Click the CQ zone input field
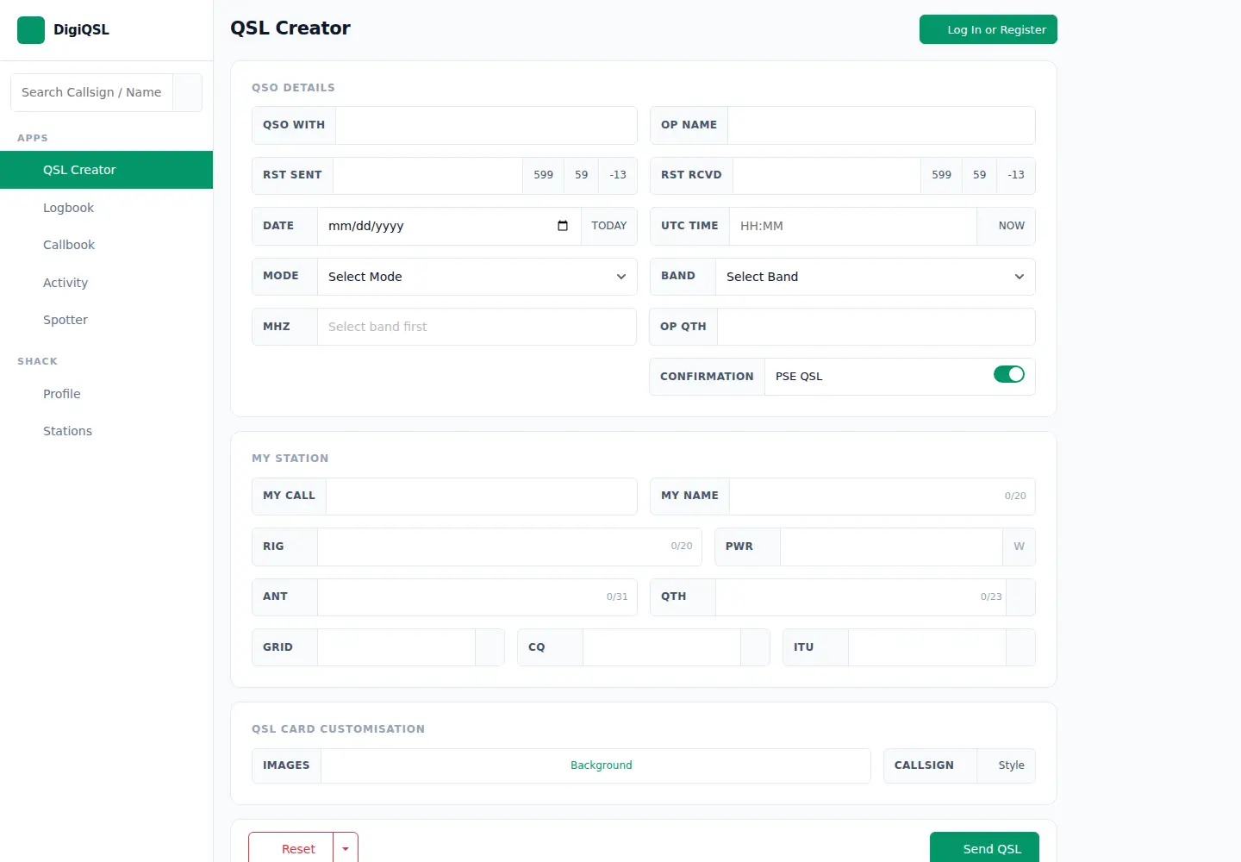Screen dimensions: 1241x862 [x=662, y=647]
